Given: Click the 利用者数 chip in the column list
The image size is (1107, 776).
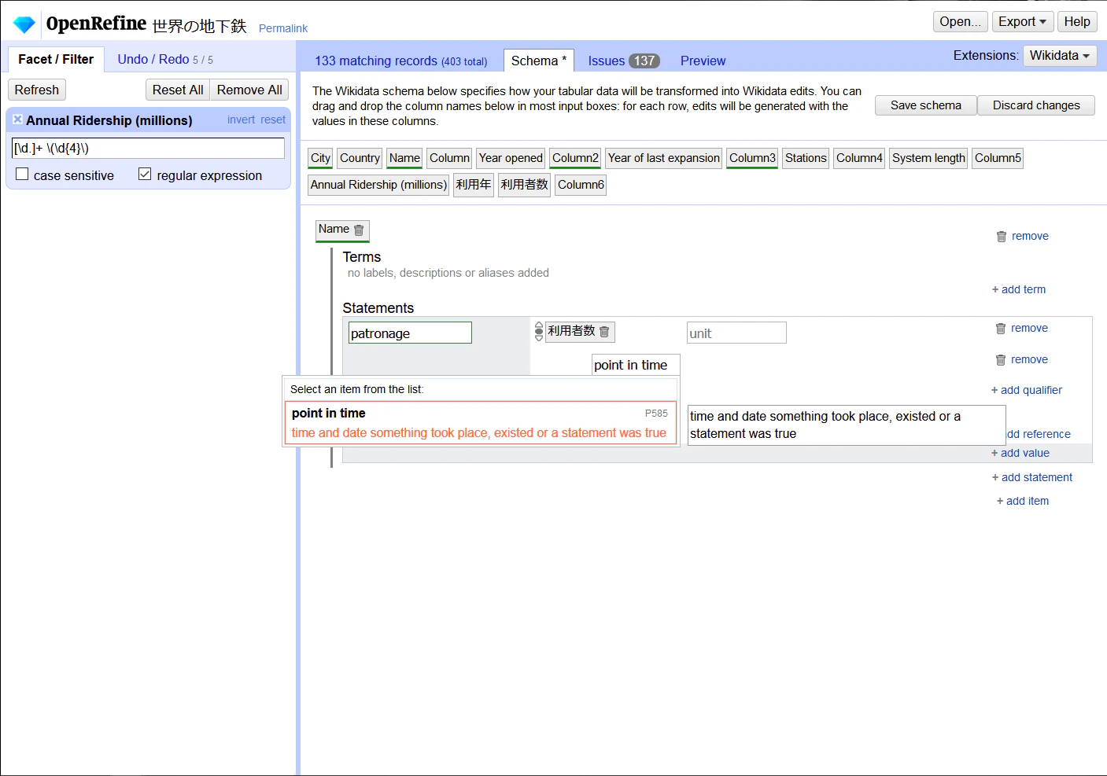Looking at the screenshot, I should (524, 185).
